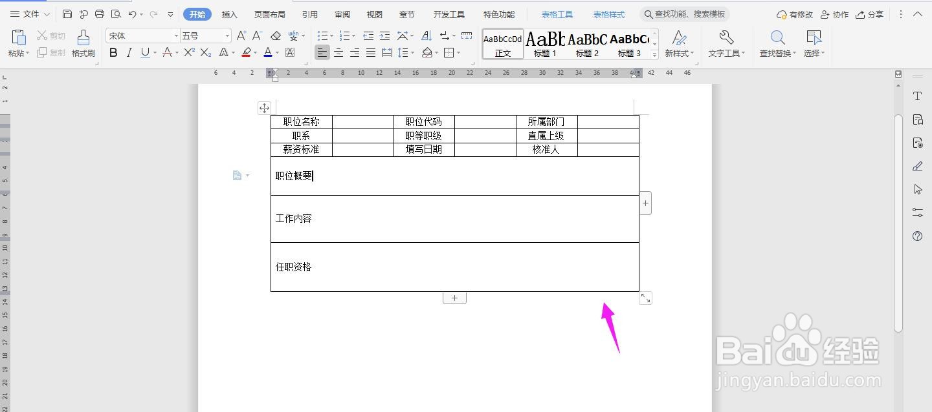This screenshot has height=412, width=932.
Task: Expand the styles gallery
Action: pyautogui.click(x=655, y=56)
